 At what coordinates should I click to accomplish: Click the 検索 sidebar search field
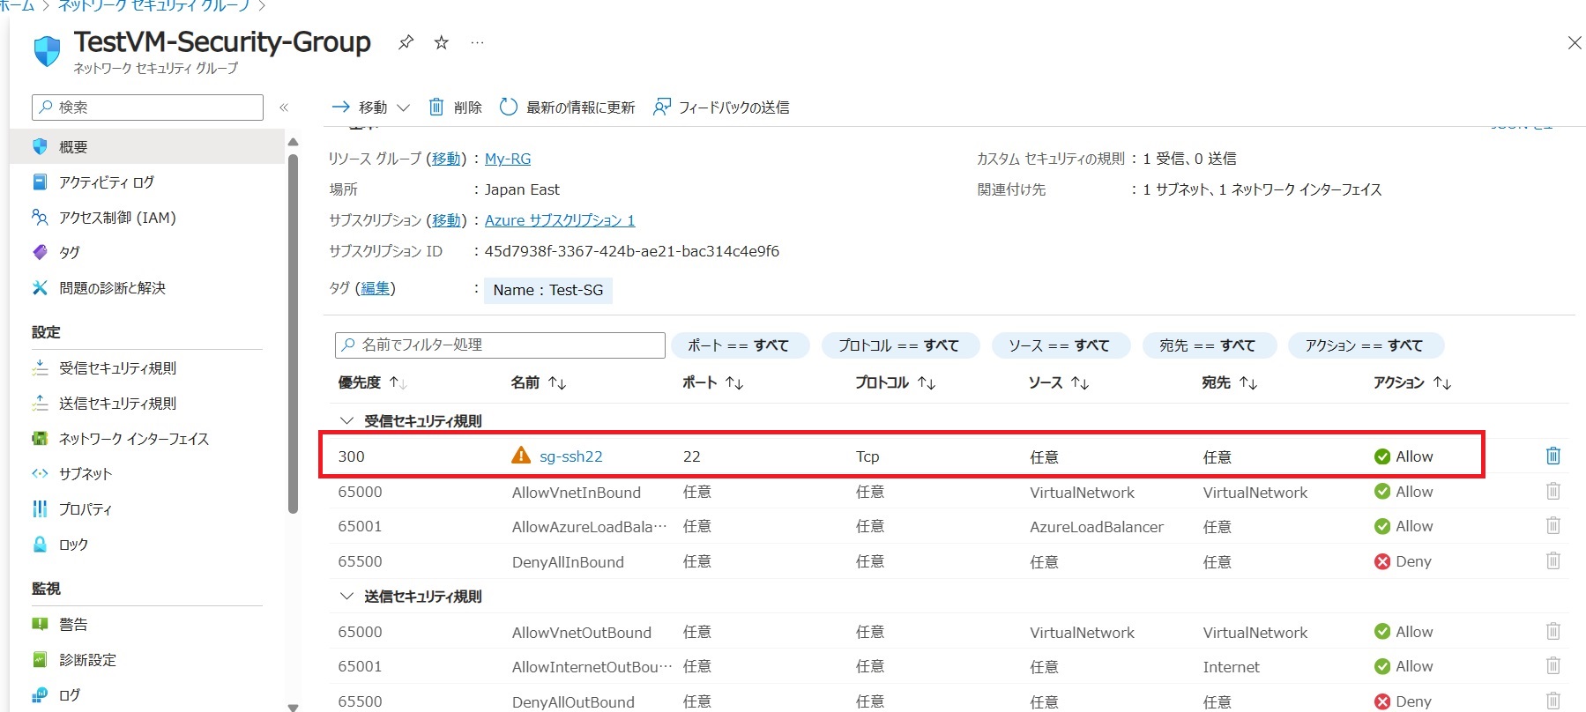(147, 108)
